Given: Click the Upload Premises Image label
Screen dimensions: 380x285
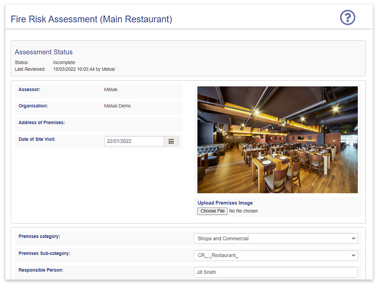Looking at the screenshot, I should [225, 203].
